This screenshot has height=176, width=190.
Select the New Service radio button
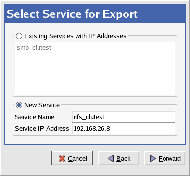(x=19, y=105)
